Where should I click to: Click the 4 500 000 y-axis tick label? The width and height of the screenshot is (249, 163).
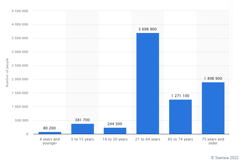tap(20, 11)
